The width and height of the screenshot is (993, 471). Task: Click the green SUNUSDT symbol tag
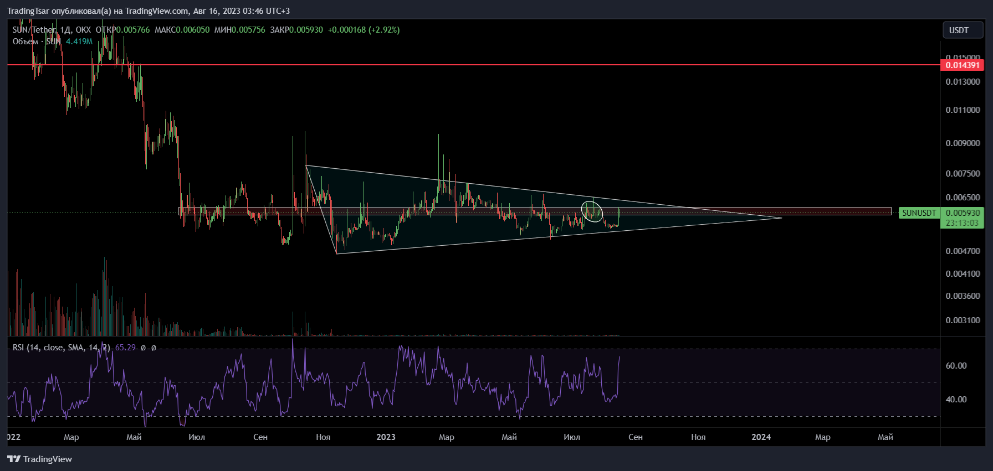[x=919, y=213]
